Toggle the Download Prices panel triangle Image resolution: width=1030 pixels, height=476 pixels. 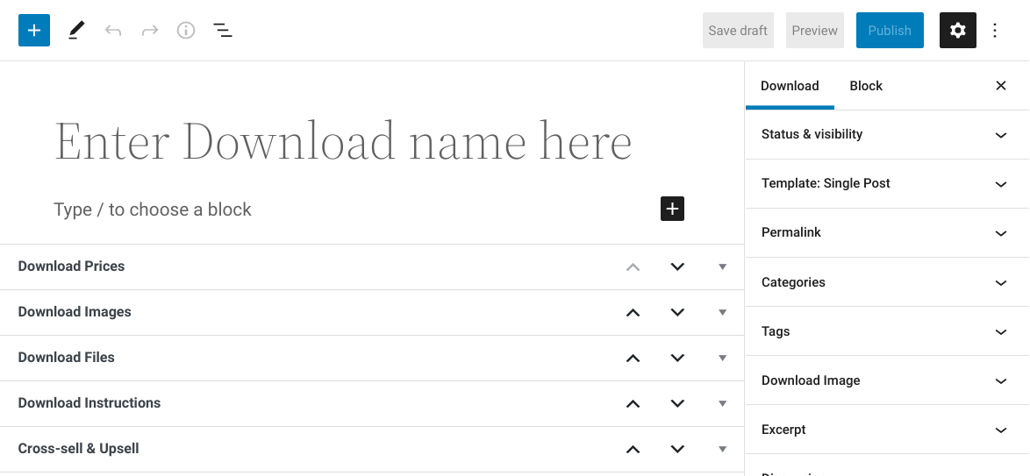722,266
